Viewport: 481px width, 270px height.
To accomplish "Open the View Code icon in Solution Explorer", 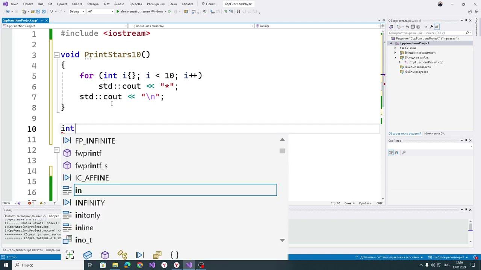I will 426,27.
